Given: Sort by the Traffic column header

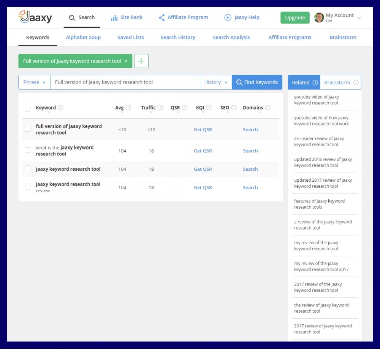Looking at the screenshot, I should coord(148,108).
